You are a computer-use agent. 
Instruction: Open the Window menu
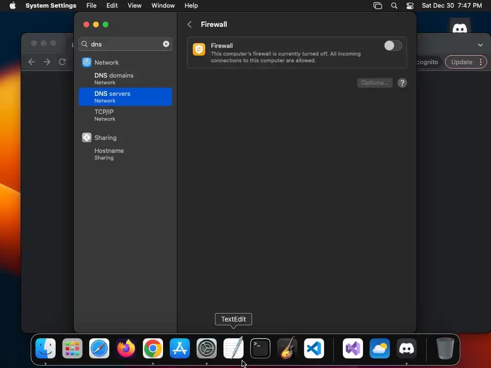tap(163, 6)
